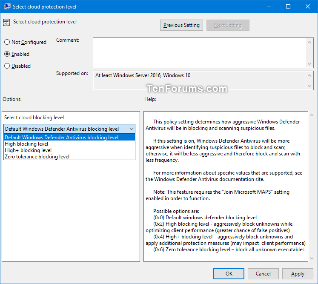Click the 'At least Windows Server 2016, Windows 10' text

pyautogui.click(x=143, y=75)
